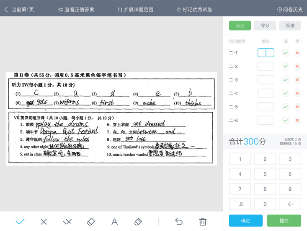
Task: Undo the last annotation with the undo arrow
Action: (x=179, y=222)
